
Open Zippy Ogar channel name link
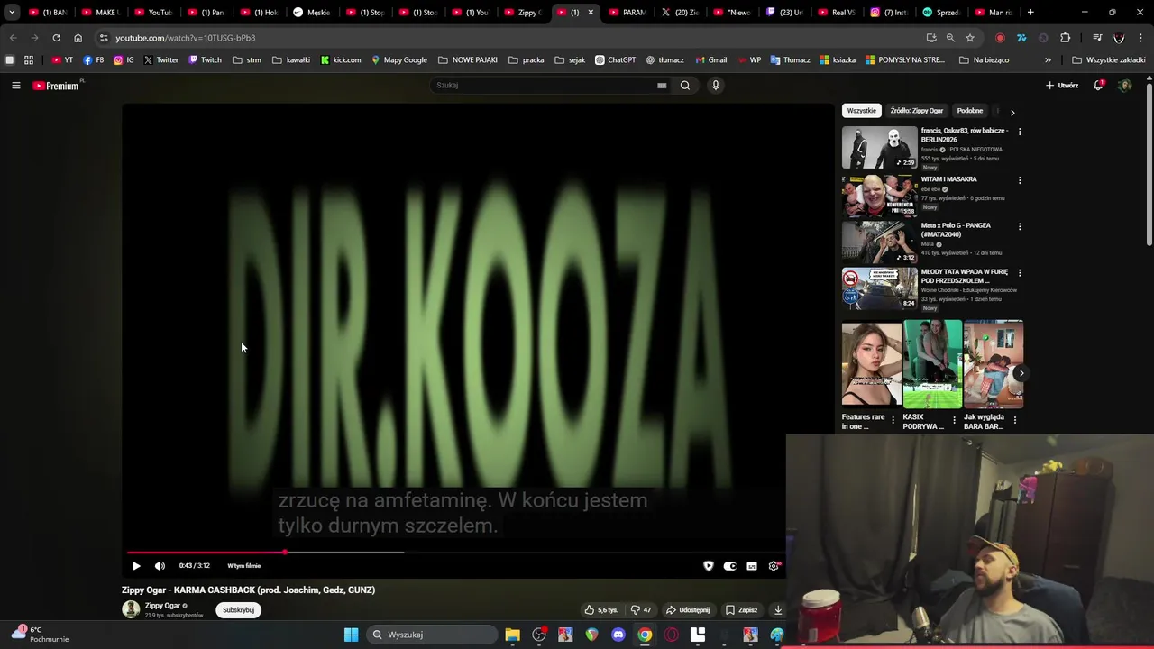pyautogui.click(x=162, y=606)
